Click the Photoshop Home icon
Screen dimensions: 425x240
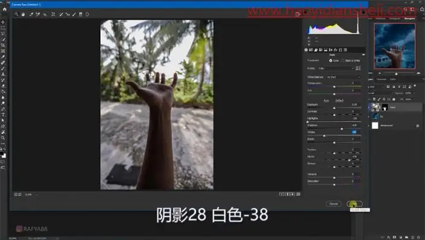(x=4, y=9)
